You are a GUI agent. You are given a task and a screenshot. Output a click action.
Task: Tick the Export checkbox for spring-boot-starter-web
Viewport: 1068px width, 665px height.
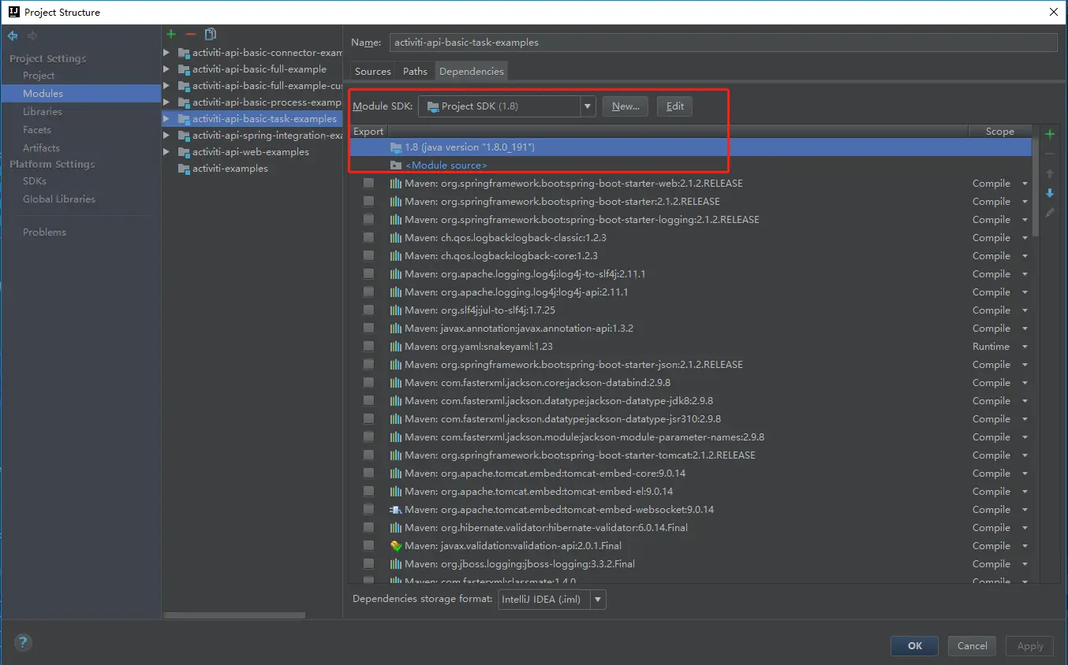368,184
